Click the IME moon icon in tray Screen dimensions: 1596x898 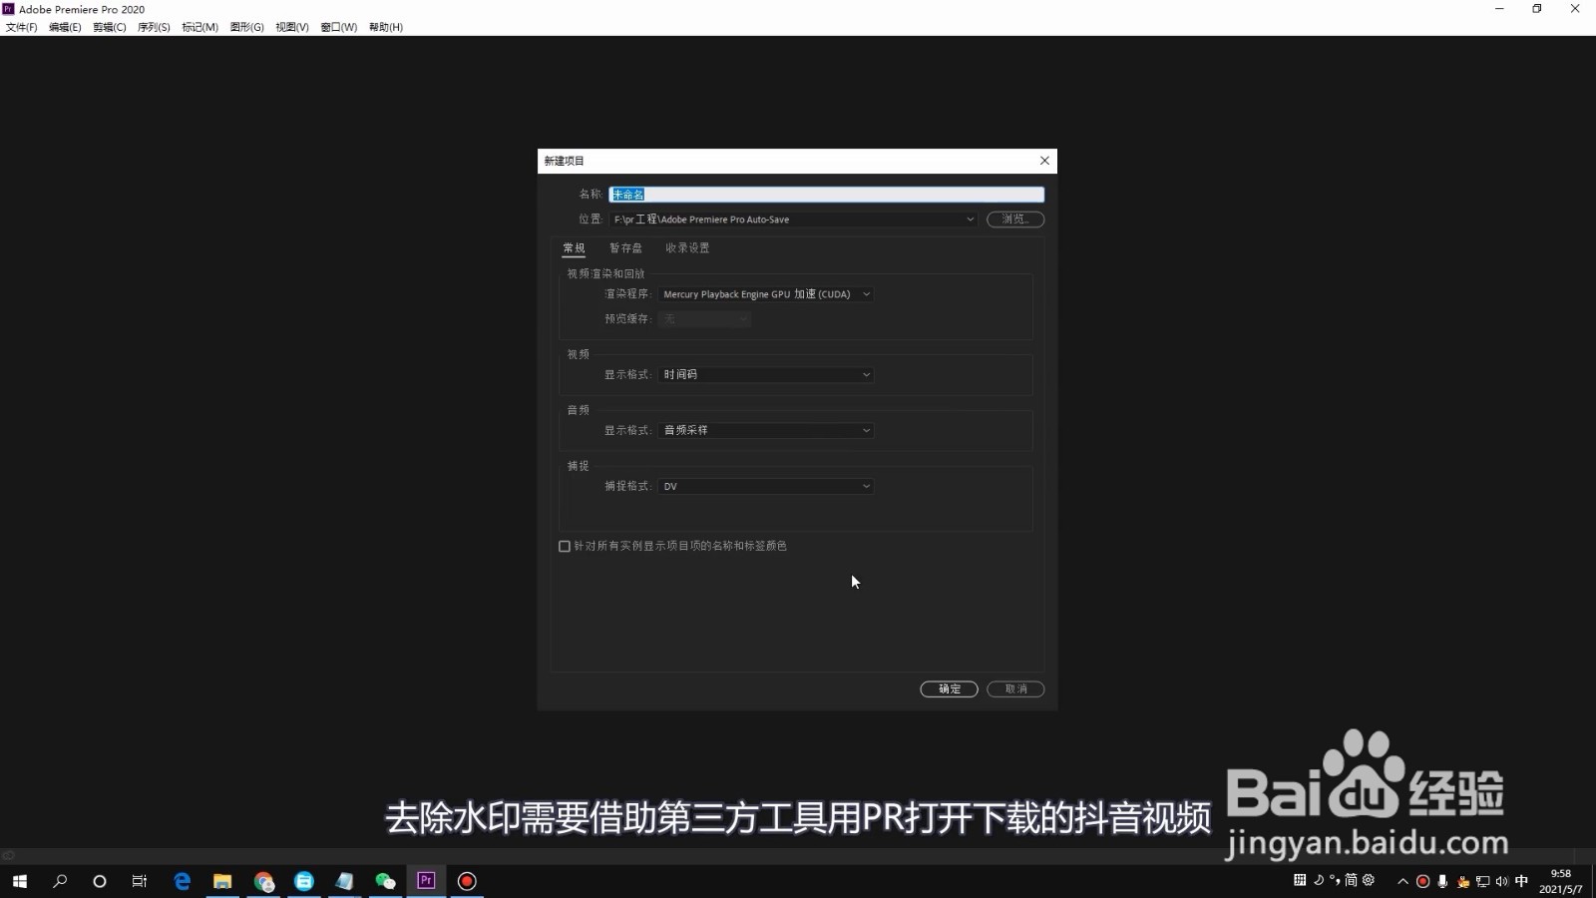click(1318, 880)
